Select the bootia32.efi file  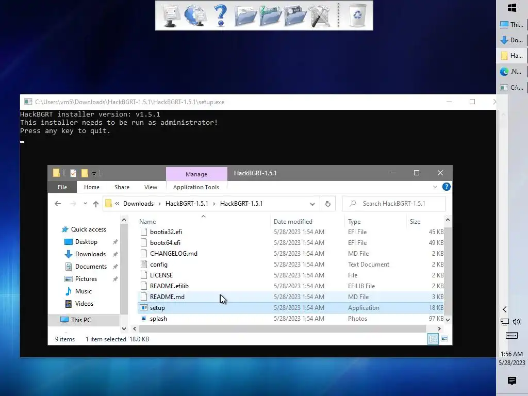click(291, 232)
